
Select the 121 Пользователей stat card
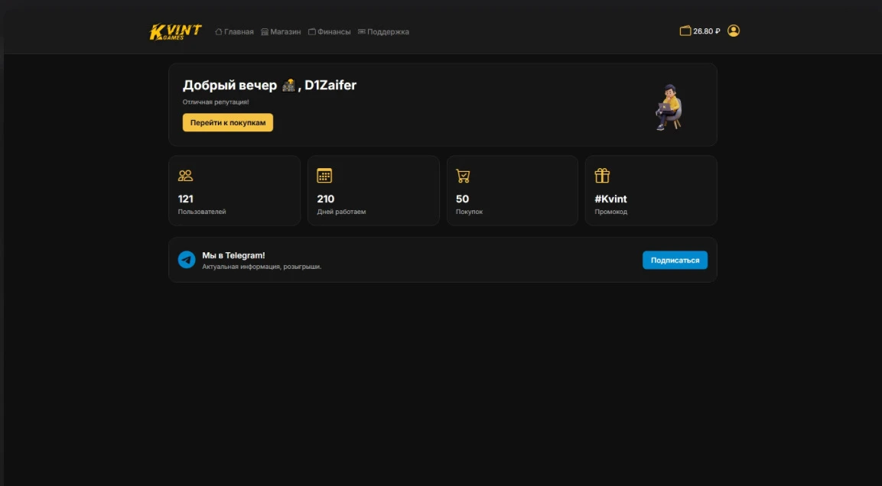[234, 191]
